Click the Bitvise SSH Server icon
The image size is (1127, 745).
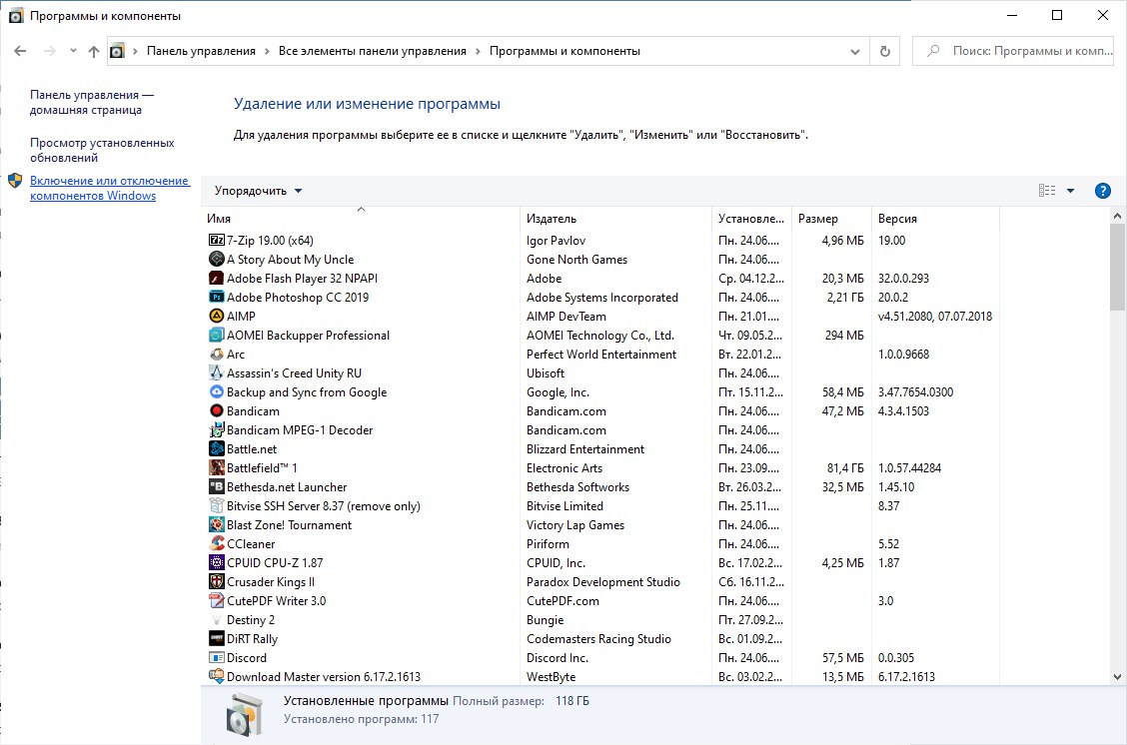coord(217,505)
